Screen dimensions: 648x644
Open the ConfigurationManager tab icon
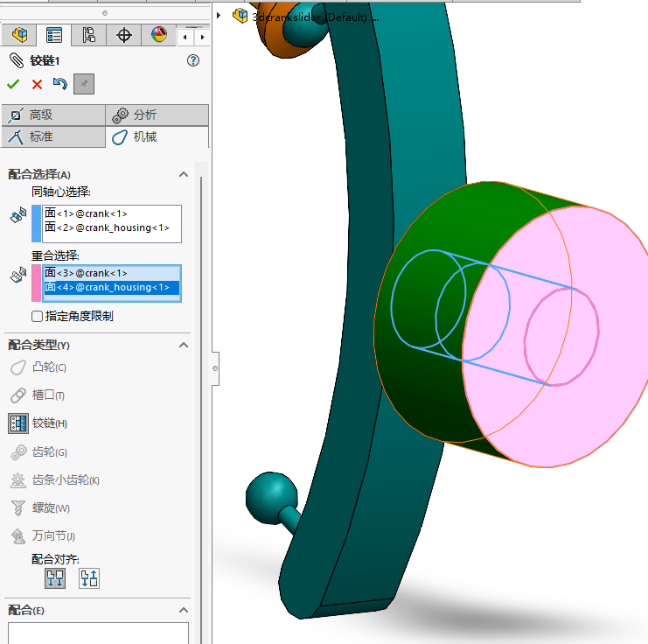tap(88, 35)
